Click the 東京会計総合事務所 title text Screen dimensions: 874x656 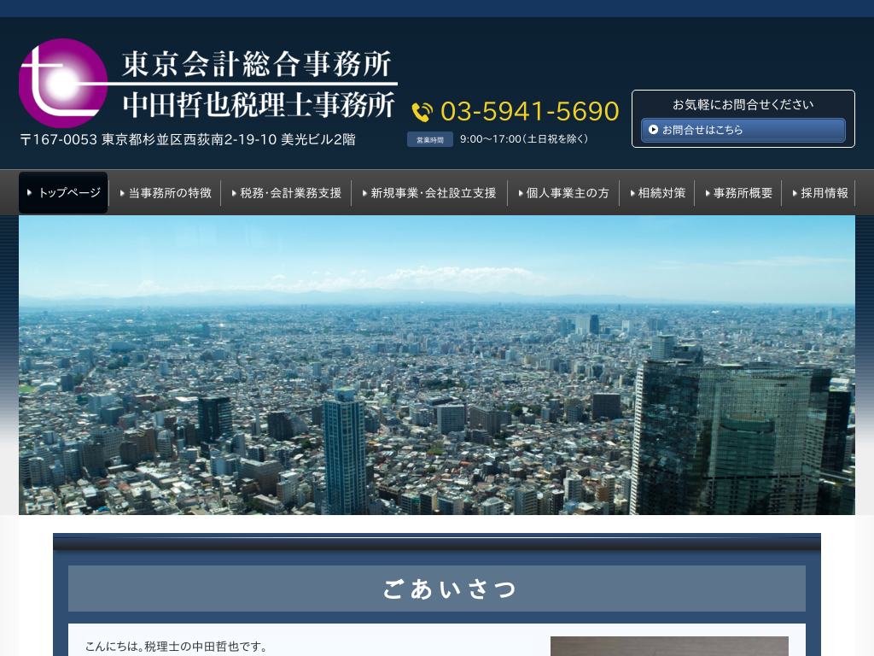(x=256, y=65)
